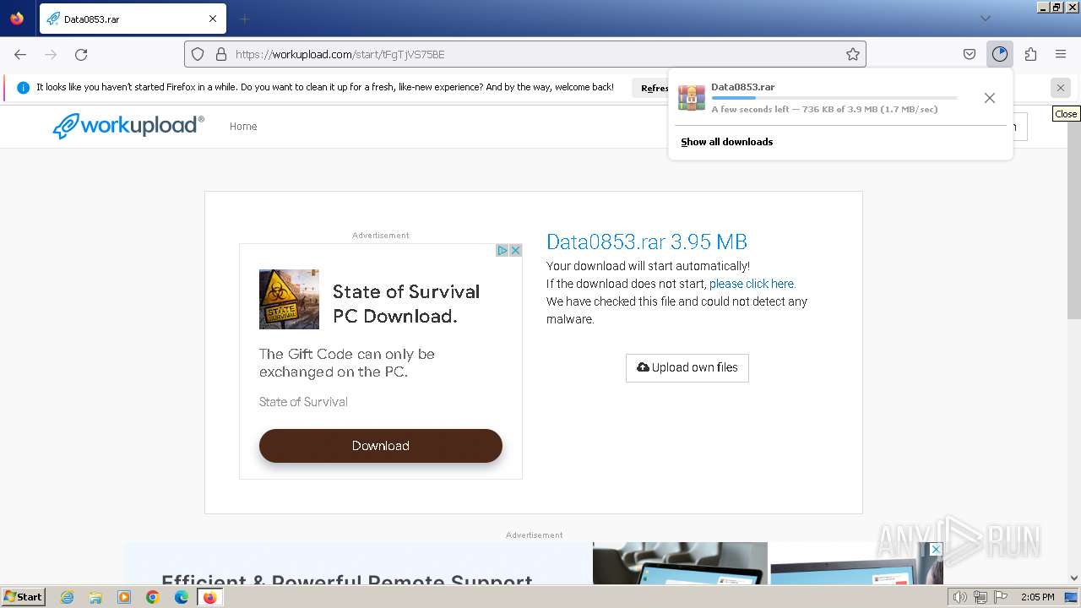Launch Internet Explorer from taskbar
Viewport: 1081px width, 608px height.
(68, 597)
